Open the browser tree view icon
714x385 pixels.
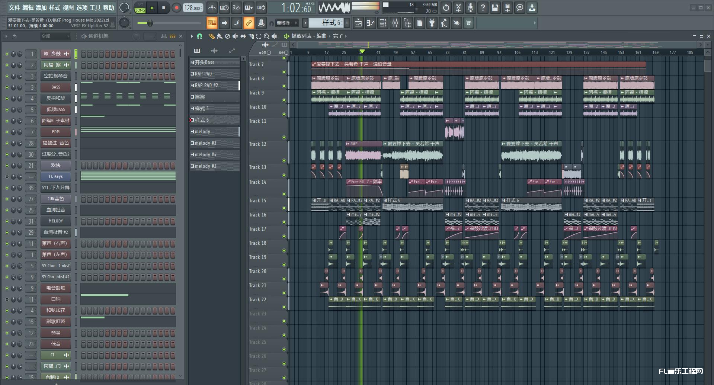click(x=407, y=23)
